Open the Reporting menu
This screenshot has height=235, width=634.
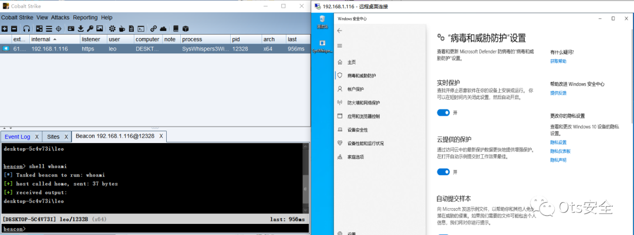tap(85, 18)
